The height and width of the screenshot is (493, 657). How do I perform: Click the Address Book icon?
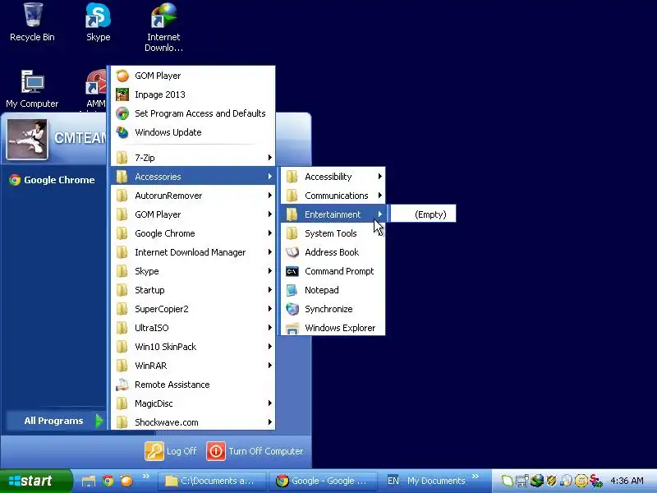[292, 252]
